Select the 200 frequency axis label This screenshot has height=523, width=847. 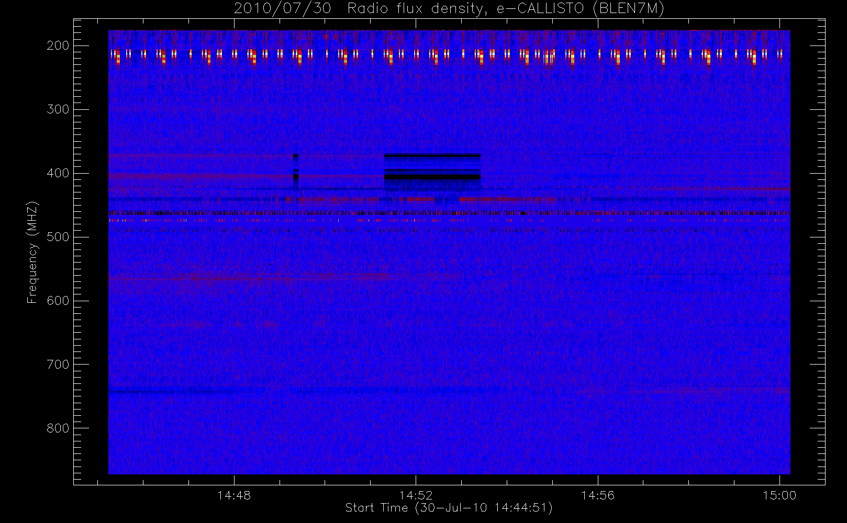point(58,46)
